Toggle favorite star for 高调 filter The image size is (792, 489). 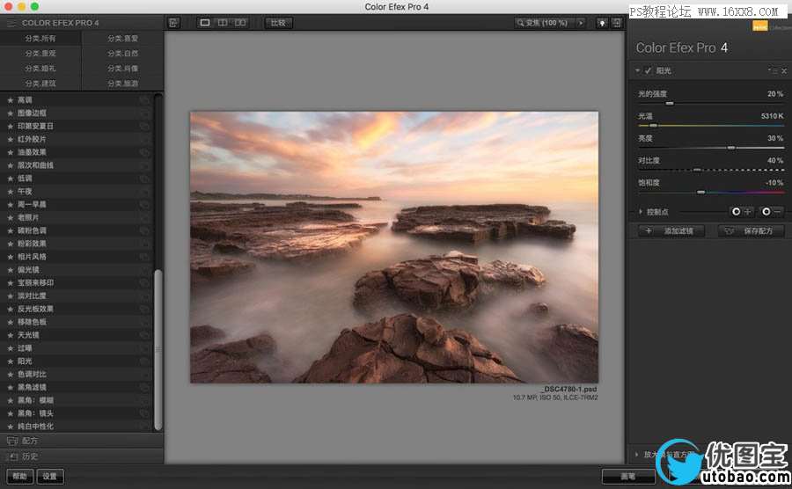(10, 100)
